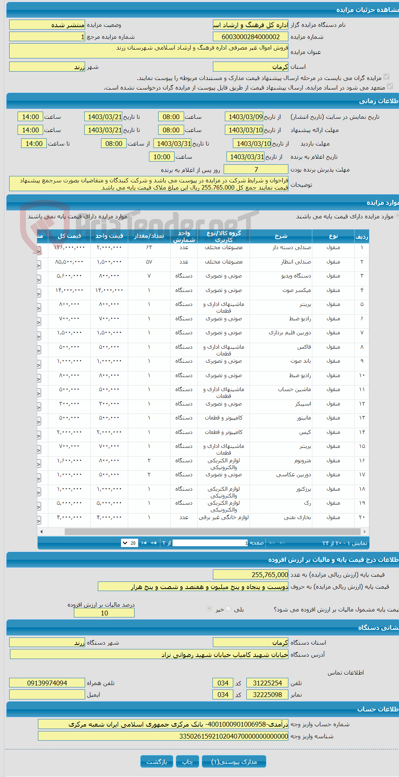Click the شناسه واریز وجه field

point(163,736)
